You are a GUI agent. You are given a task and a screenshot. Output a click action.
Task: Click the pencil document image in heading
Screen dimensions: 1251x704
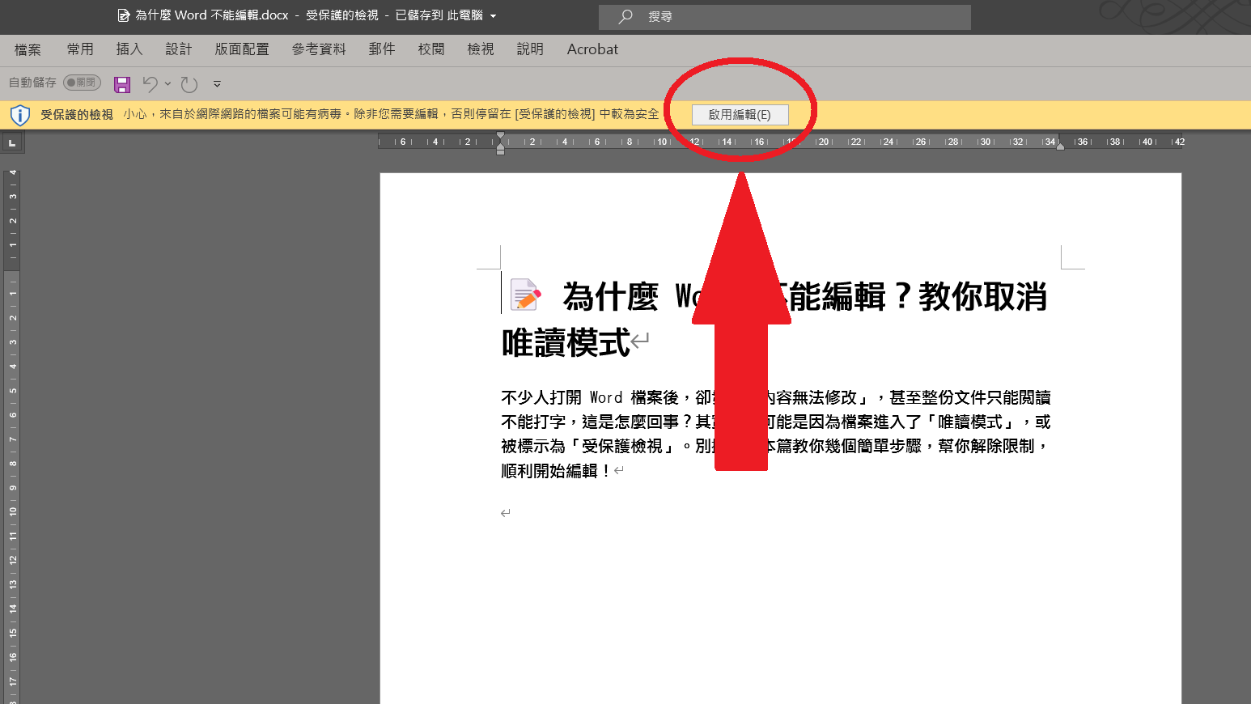click(526, 295)
